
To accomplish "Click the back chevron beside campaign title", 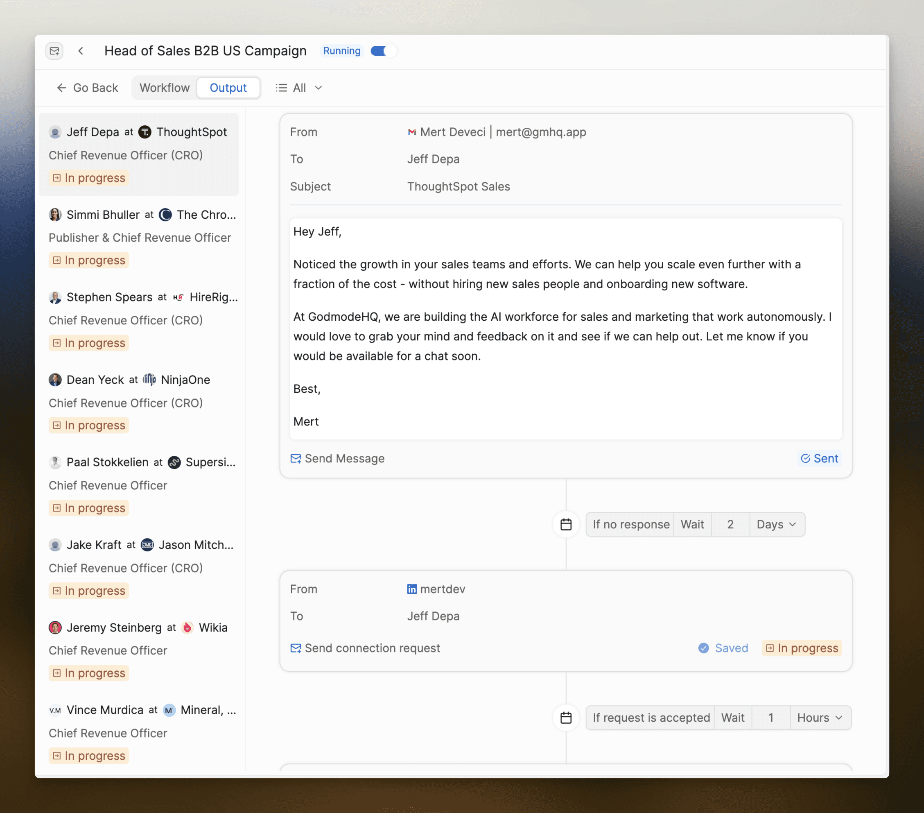I will click(81, 51).
